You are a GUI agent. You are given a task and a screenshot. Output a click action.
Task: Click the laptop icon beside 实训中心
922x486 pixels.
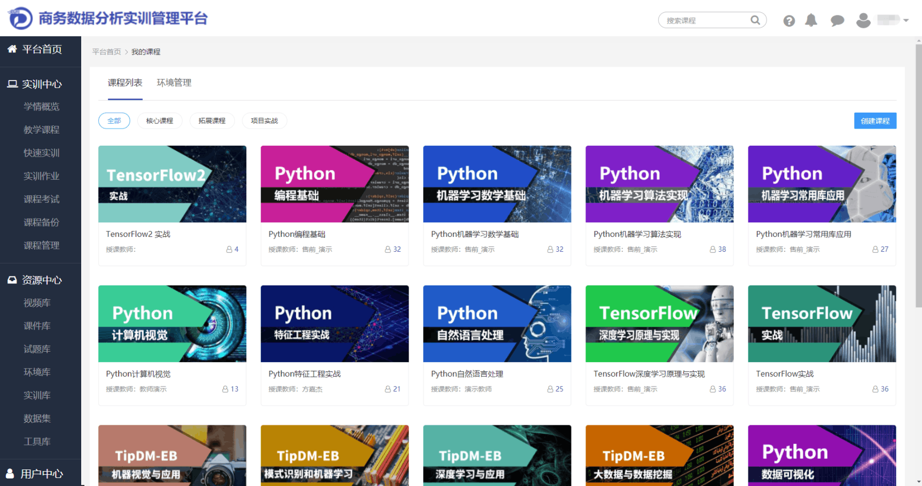click(12, 84)
